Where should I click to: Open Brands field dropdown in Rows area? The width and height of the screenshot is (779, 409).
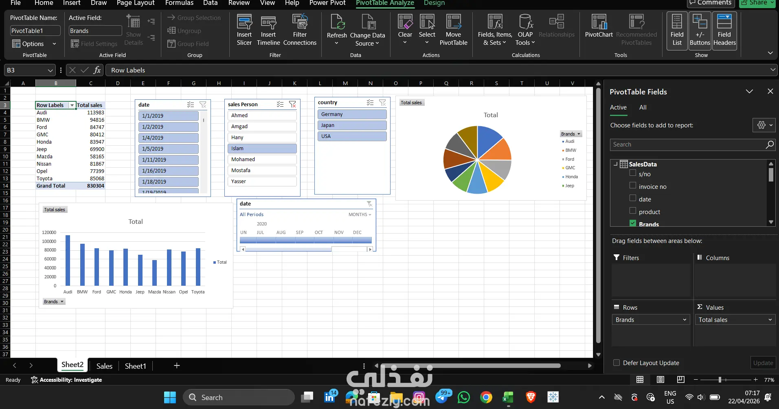[x=685, y=319]
